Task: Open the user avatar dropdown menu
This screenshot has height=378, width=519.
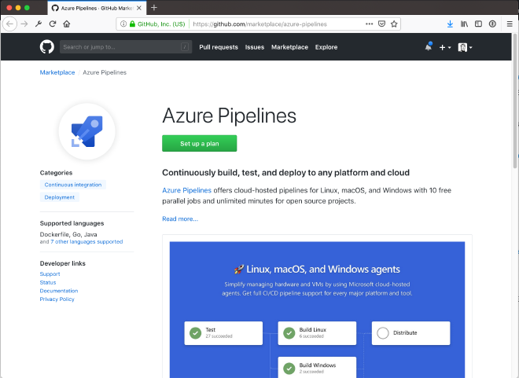Action: (x=465, y=48)
